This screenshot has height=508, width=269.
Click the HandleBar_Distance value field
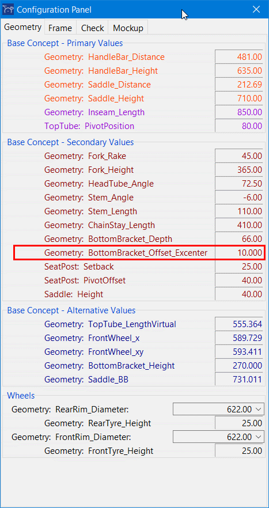239,57
